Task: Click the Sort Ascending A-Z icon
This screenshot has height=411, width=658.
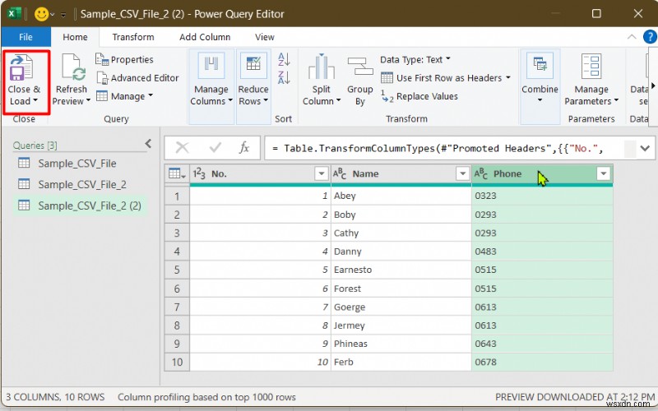Action: [x=284, y=59]
